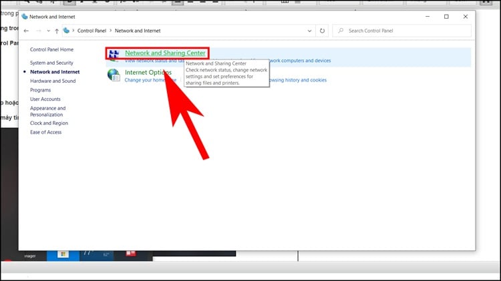Open the recent locations dropdown arrow
Image resolution: width=501 pixels, height=281 pixels.
[x=47, y=31]
